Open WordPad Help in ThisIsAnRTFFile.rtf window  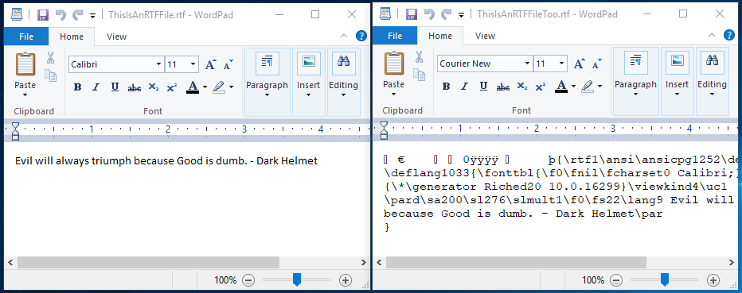(x=361, y=36)
